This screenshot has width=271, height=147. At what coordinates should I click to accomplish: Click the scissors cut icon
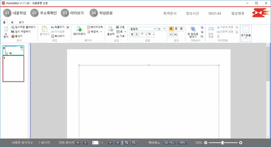pos(68,28)
